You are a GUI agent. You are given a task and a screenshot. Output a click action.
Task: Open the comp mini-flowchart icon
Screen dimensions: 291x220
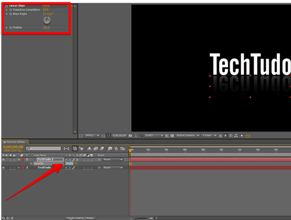(x=67, y=149)
